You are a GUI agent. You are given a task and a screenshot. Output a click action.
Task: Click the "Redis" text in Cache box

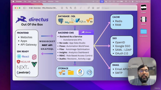click(118, 21)
